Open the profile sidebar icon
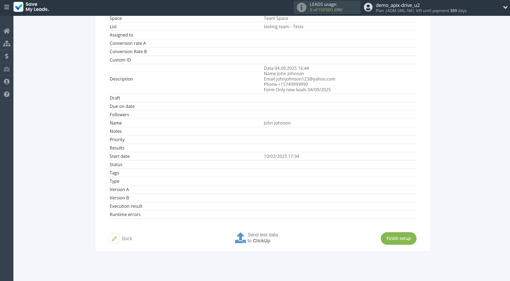Viewport: 510px width, 281px height. tap(7, 82)
